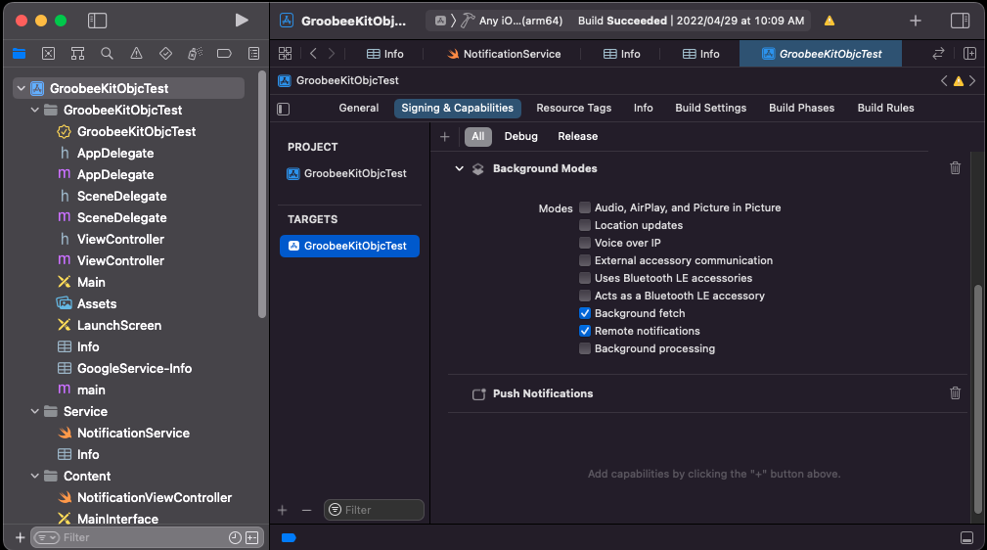Click the editor review swap arrows icon
This screenshot has height=550, width=987.
pyautogui.click(x=938, y=54)
